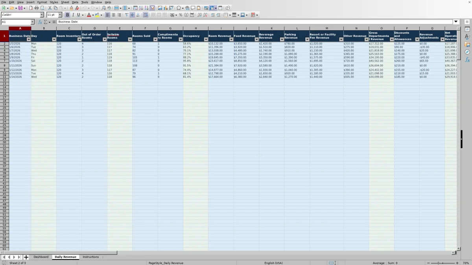
Task: Click the formula input line
Action: coord(255,22)
